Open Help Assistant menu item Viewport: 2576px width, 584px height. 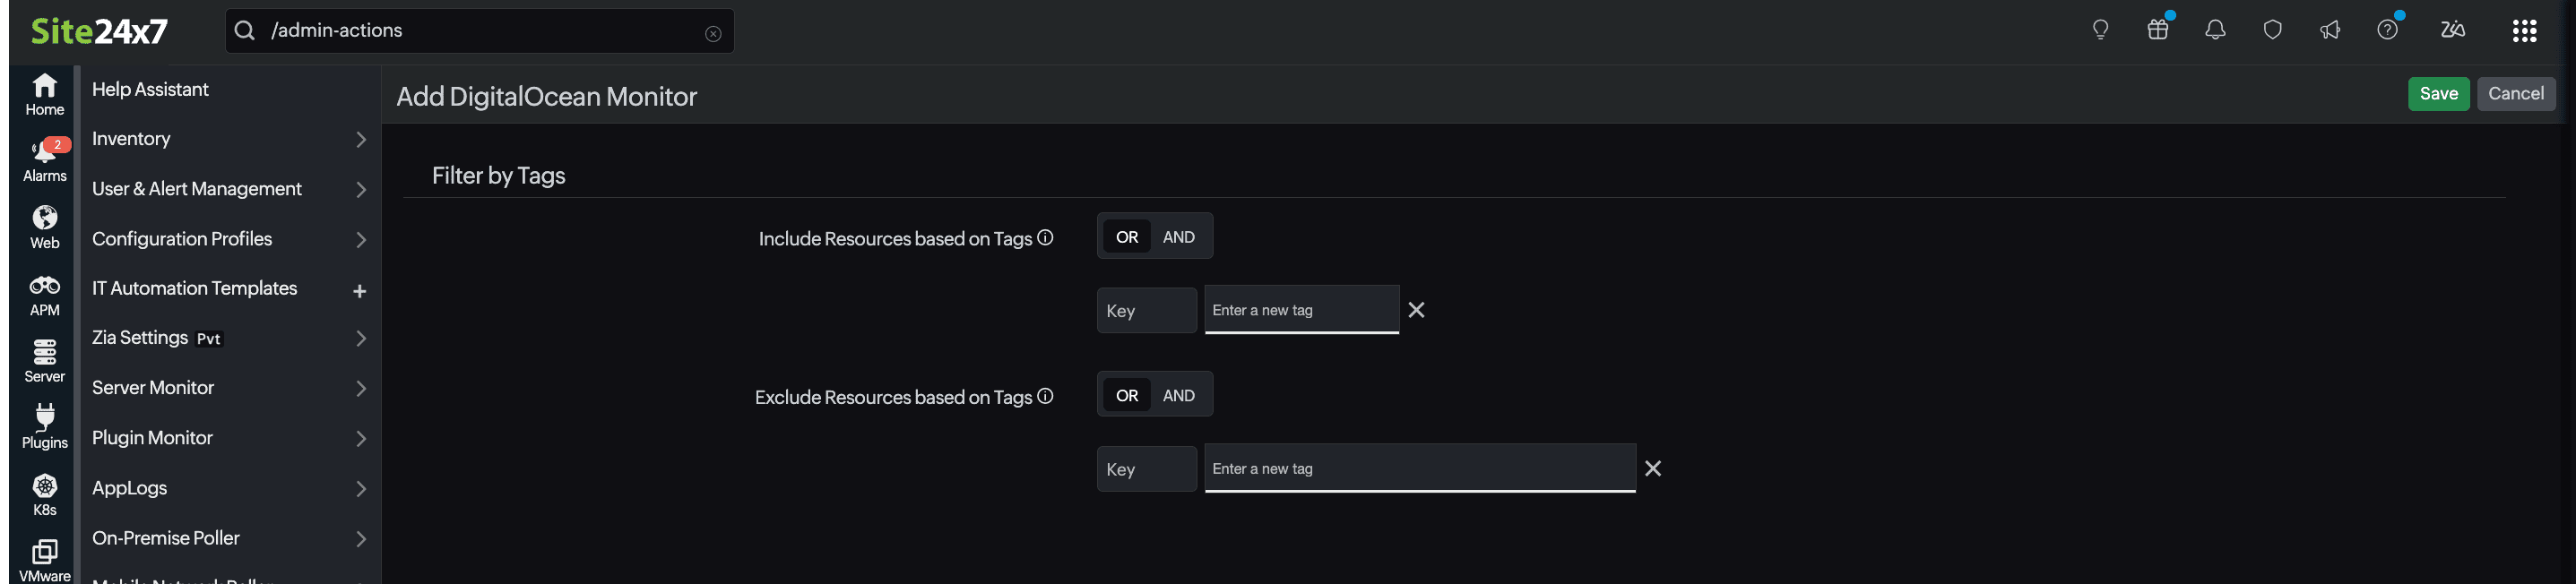pos(150,89)
